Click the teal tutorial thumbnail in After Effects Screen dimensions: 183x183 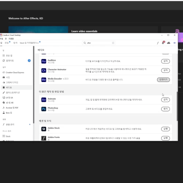click(38, 30)
